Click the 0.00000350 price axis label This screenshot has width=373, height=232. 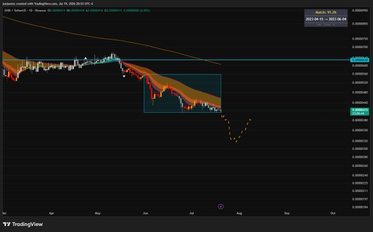[360, 130]
